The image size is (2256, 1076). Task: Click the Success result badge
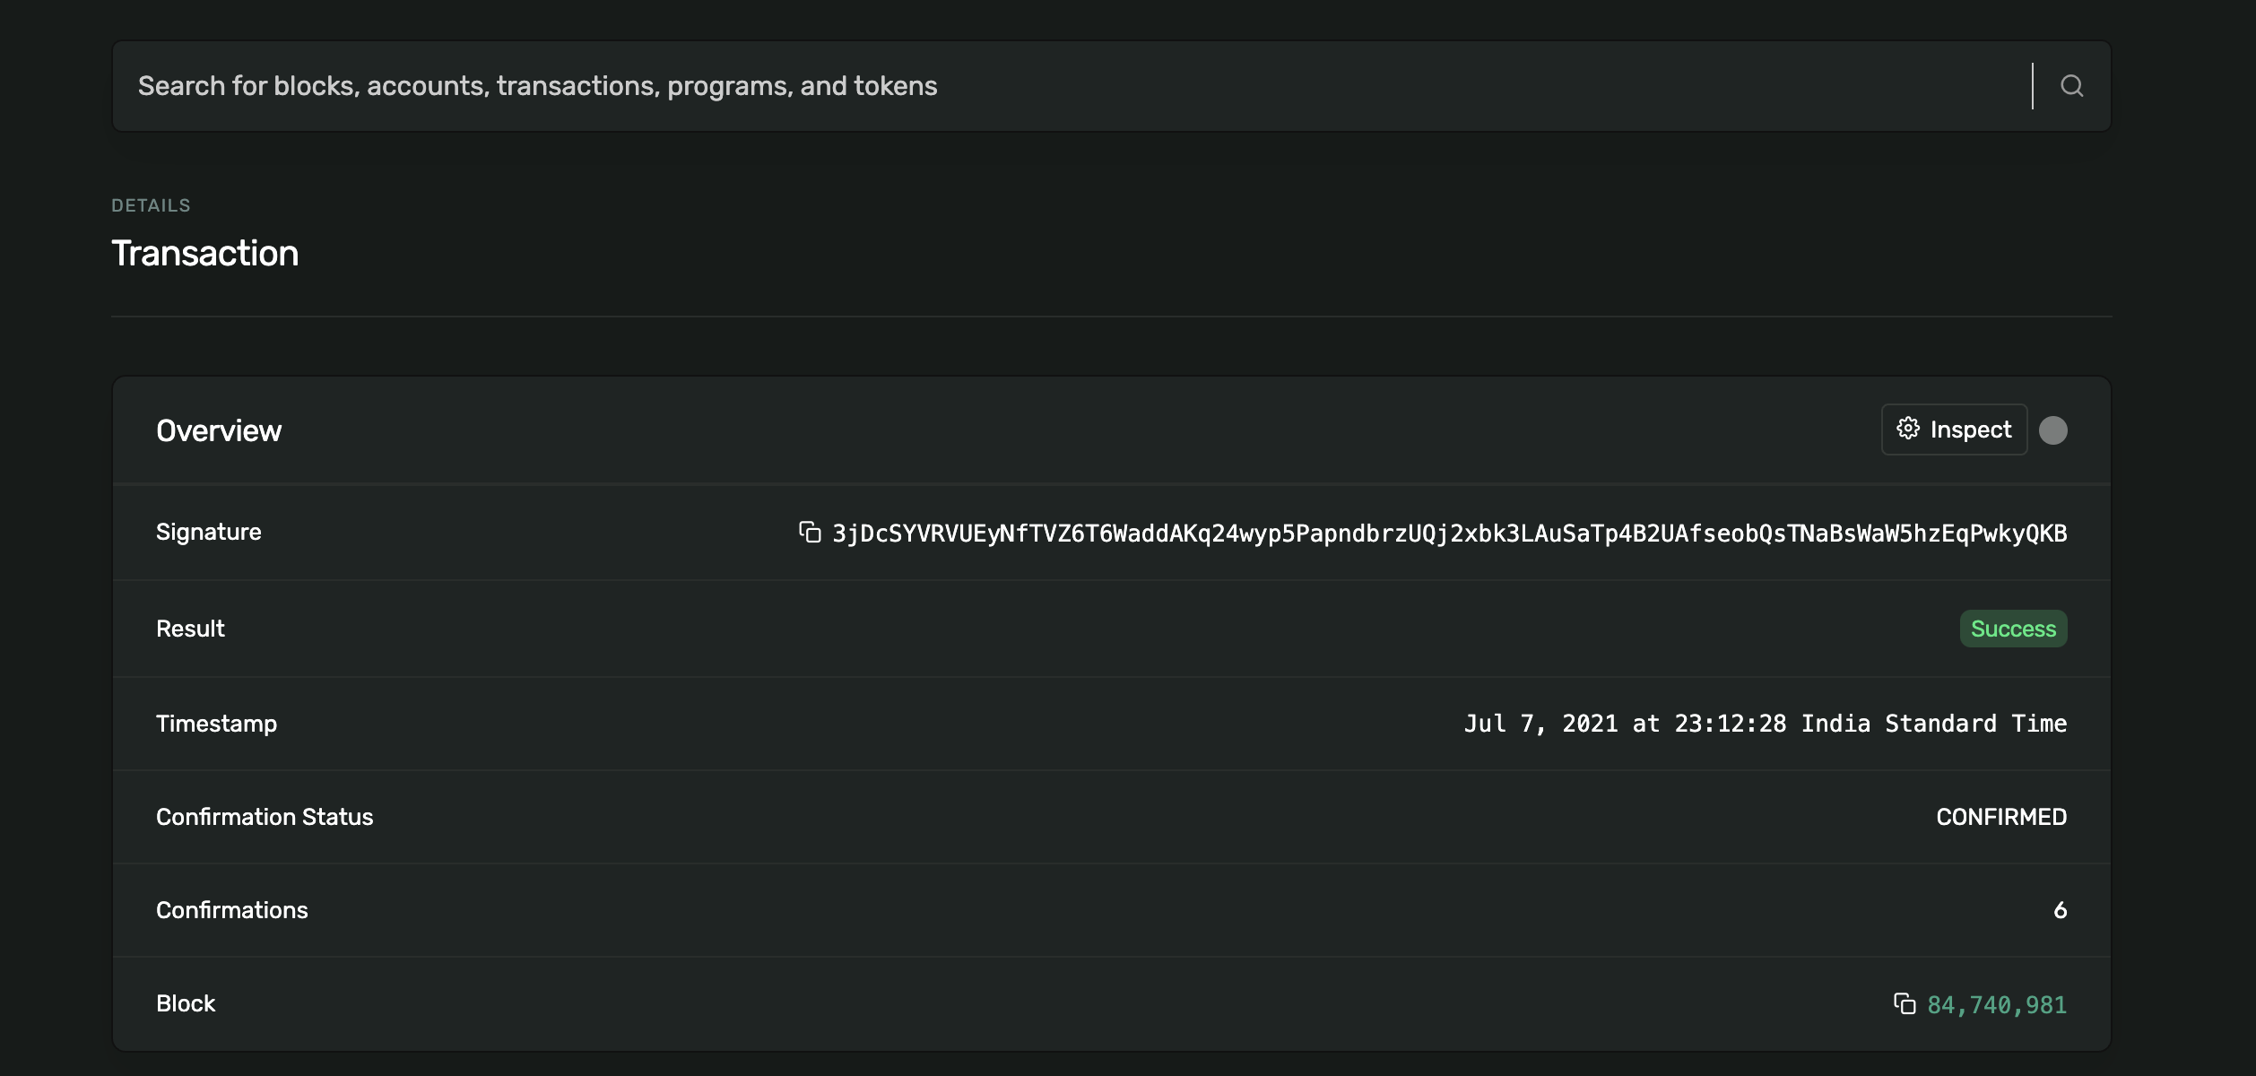[x=2013, y=629]
